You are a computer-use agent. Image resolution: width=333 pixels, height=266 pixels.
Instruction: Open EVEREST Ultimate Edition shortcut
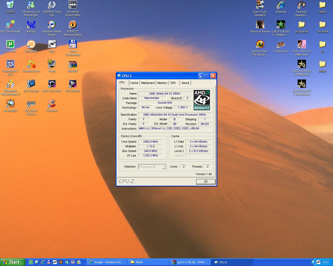click(73, 29)
